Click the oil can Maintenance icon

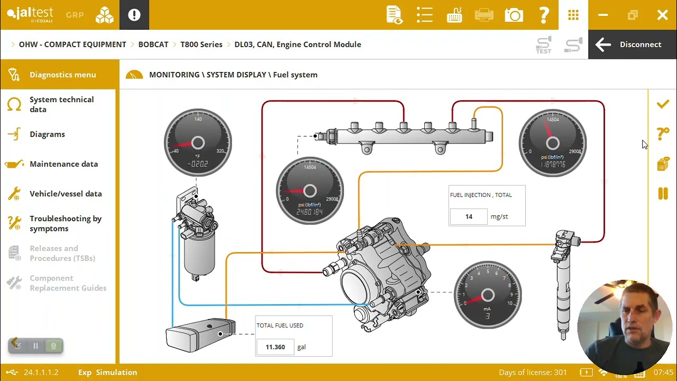coord(14,164)
